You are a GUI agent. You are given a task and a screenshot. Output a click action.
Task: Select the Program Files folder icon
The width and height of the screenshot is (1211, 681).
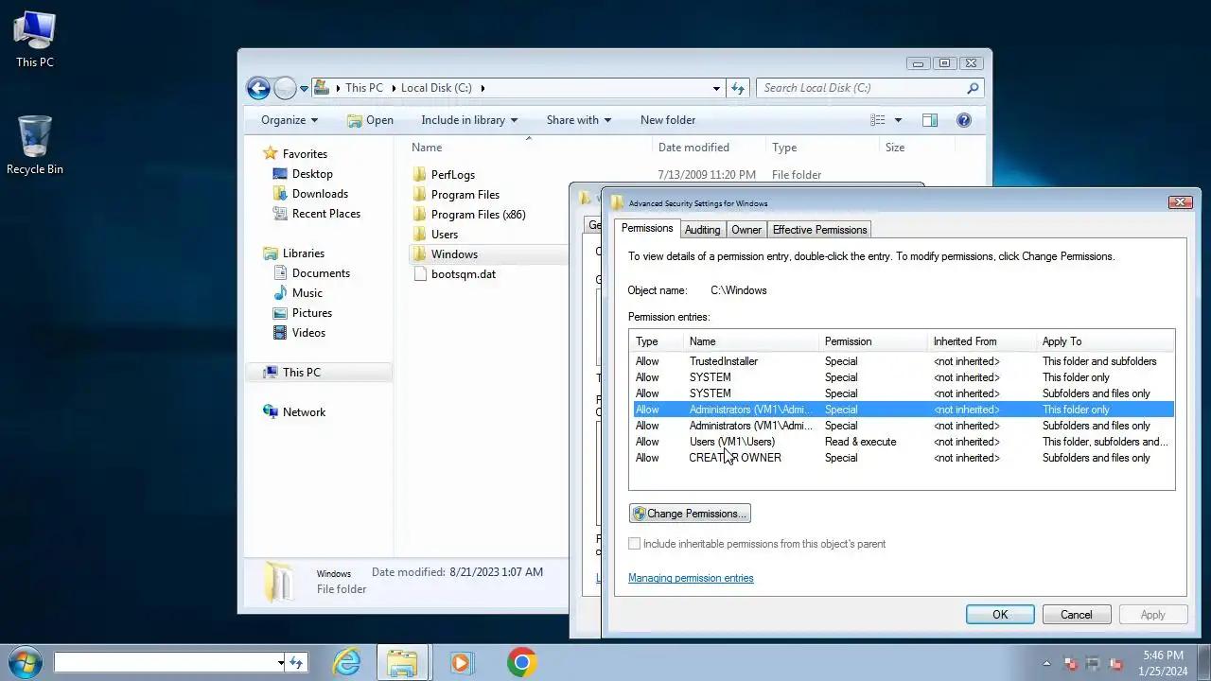click(420, 195)
